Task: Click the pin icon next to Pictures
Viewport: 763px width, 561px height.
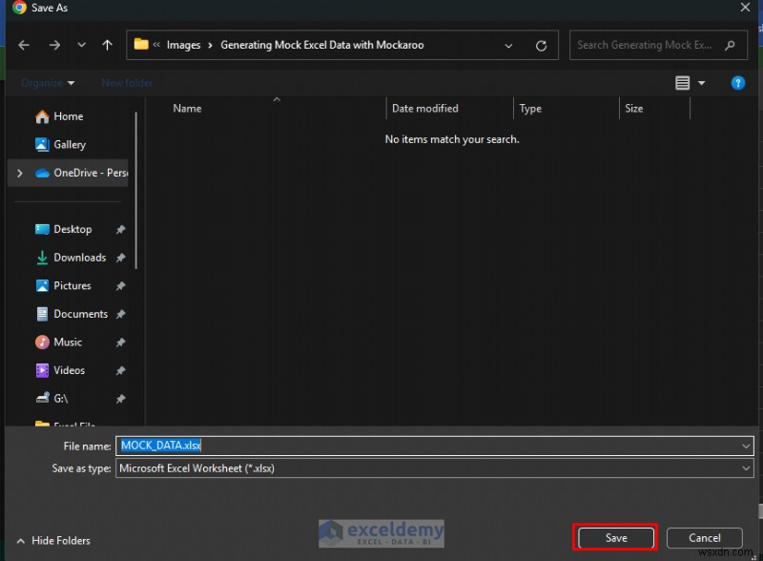Action: pos(121,286)
